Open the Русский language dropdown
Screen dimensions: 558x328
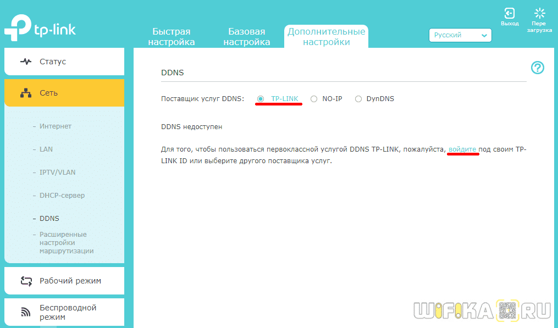point(460,35)
